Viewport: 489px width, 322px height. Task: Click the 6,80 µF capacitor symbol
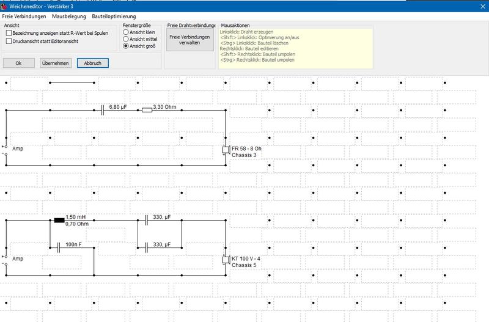coord(103,110)
